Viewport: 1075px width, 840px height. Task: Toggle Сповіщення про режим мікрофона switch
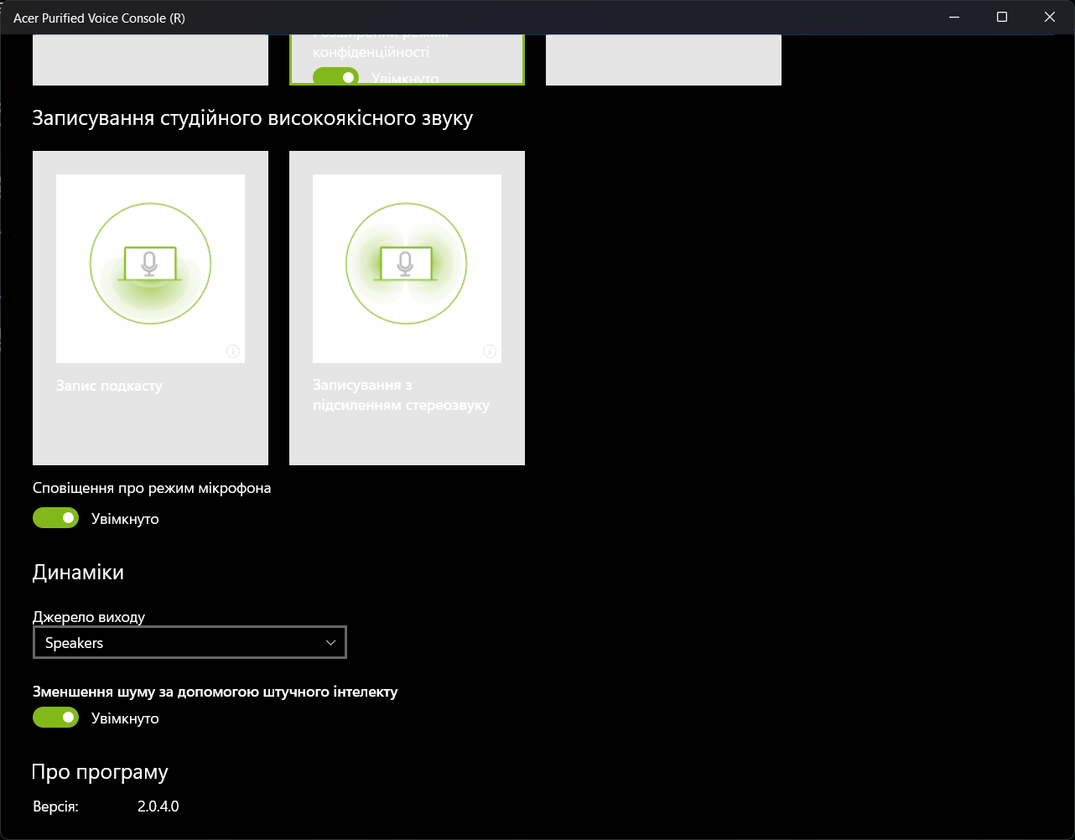point(55,518)
